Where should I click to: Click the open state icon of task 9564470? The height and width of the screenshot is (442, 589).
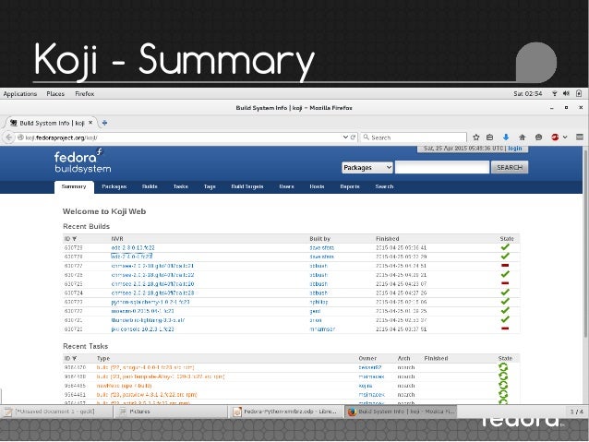[503, 367]
